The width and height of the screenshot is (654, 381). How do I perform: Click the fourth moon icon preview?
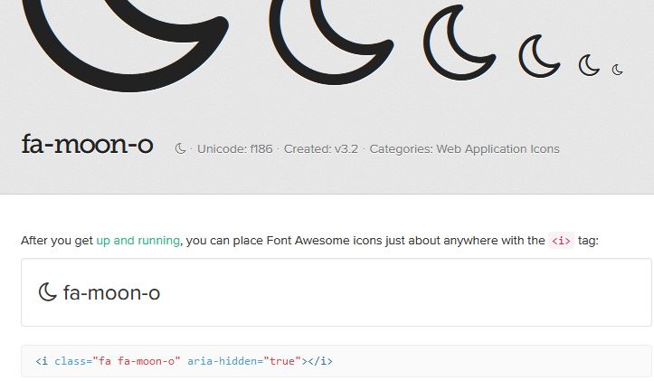click(x=539, y=56)
